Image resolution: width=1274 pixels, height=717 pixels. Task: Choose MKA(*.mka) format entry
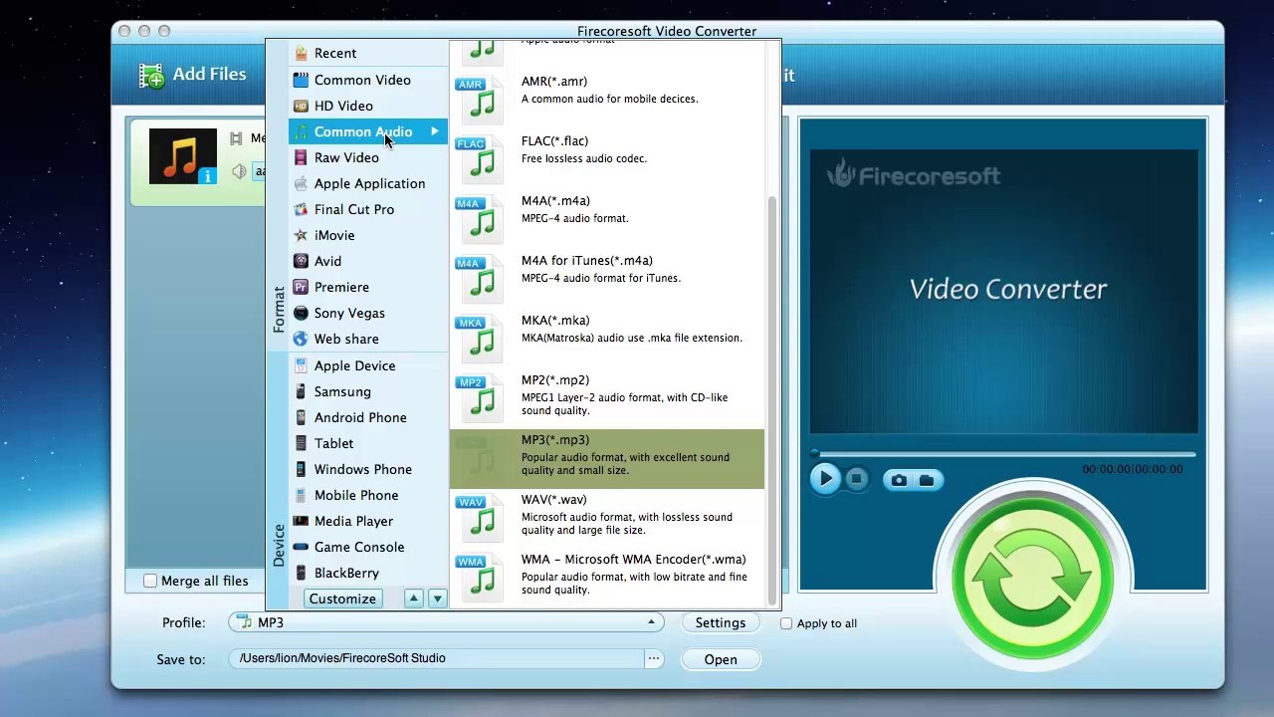pos(607,340)
